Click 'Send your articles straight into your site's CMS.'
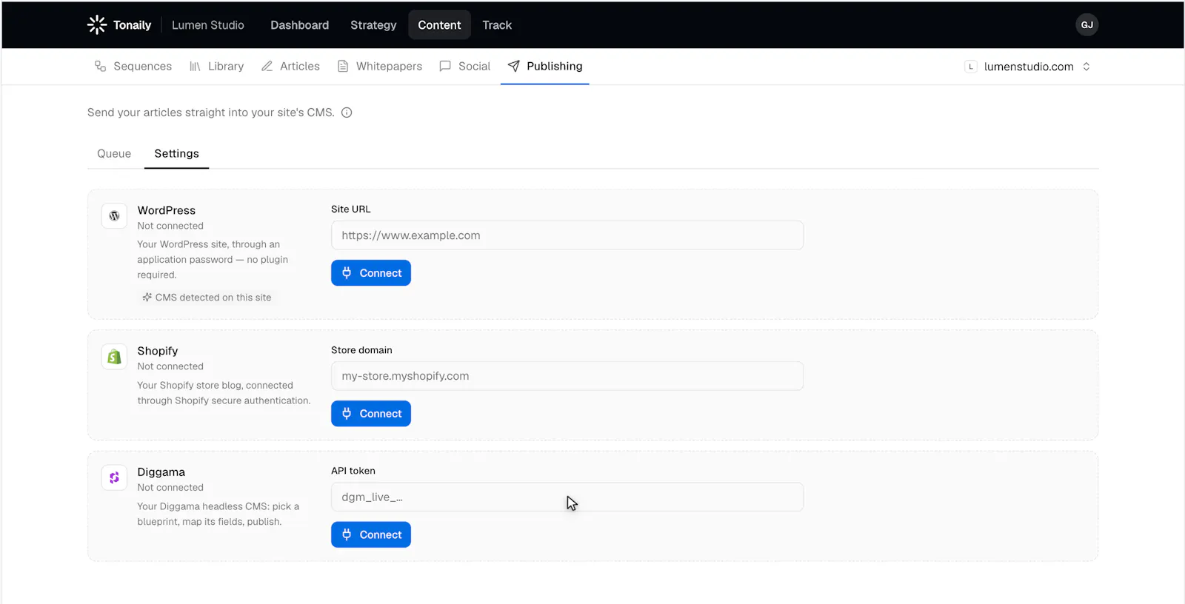1185x604 pixels. (211, 113)
